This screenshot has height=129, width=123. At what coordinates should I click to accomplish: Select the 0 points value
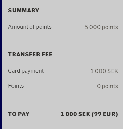(x=107, y=86)
